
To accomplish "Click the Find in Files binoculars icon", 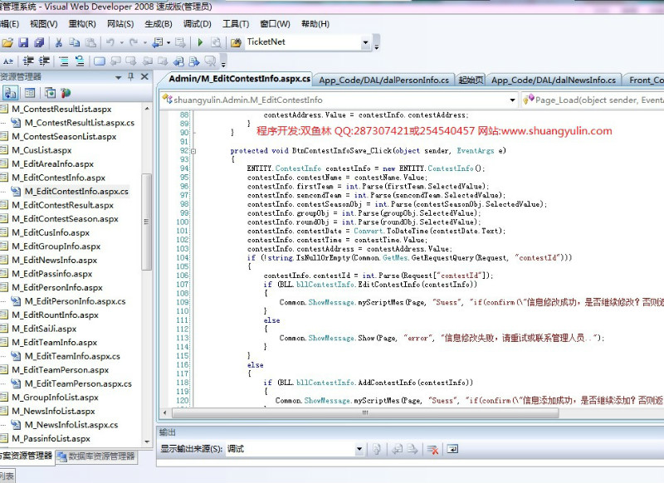I will [x=236, y=42].
